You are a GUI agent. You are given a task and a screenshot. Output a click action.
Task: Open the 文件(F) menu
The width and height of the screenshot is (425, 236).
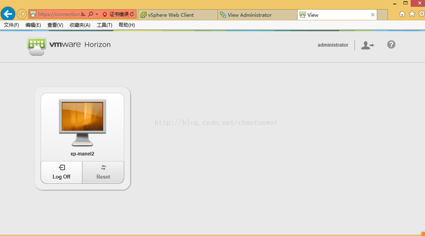click(12, 25)
